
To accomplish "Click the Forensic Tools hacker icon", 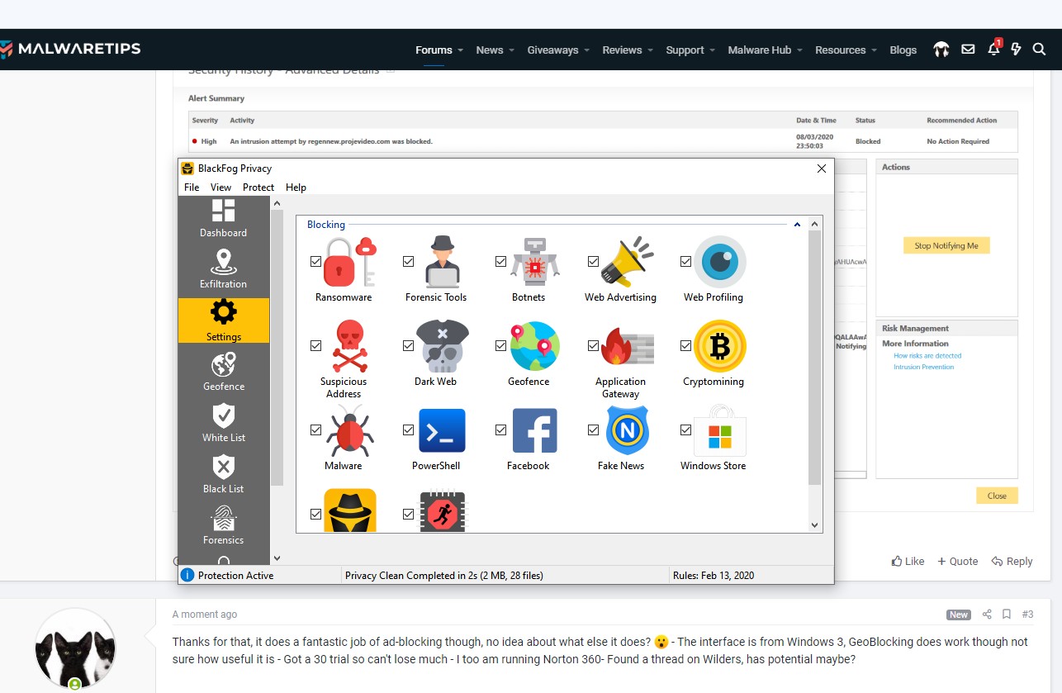I will [x=442, y=262].
